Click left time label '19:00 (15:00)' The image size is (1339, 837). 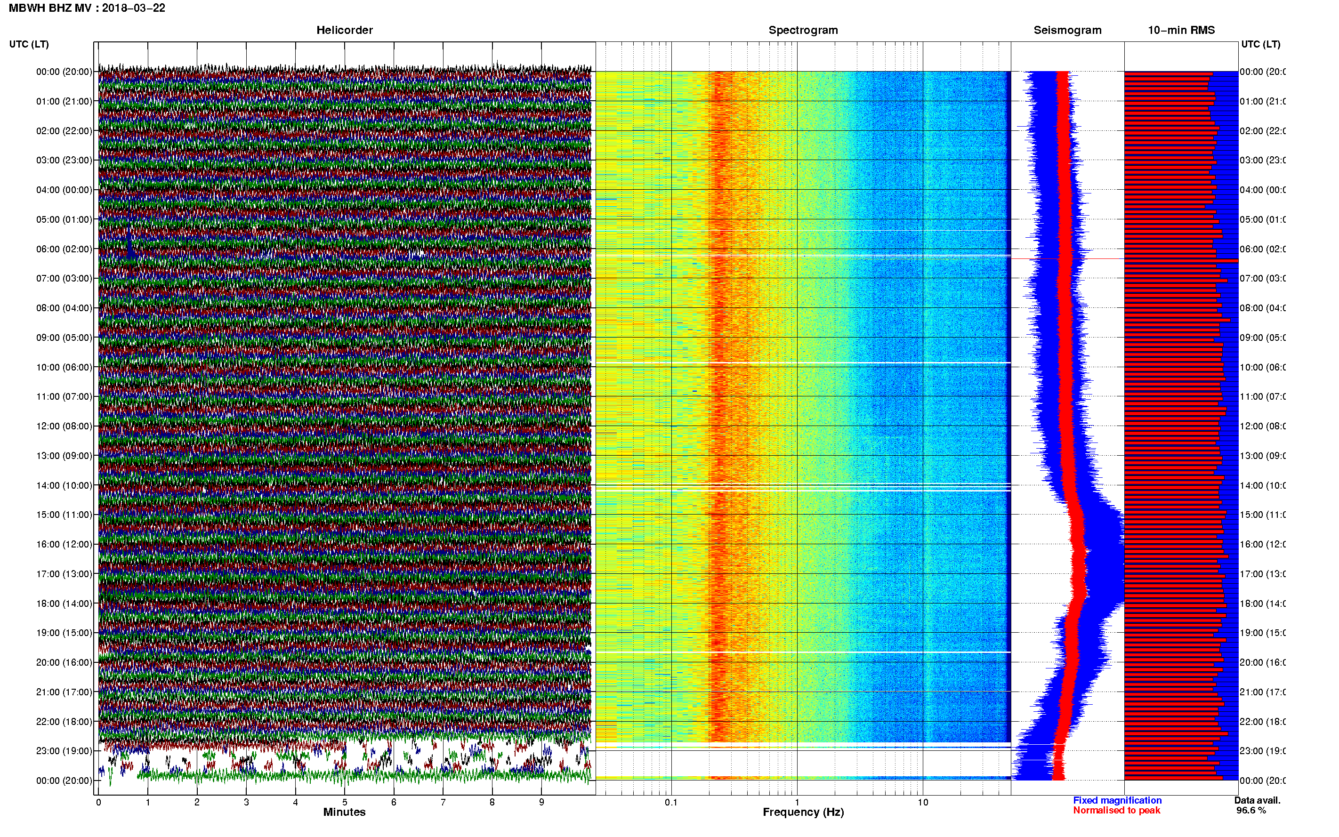[x=64, y=633]
